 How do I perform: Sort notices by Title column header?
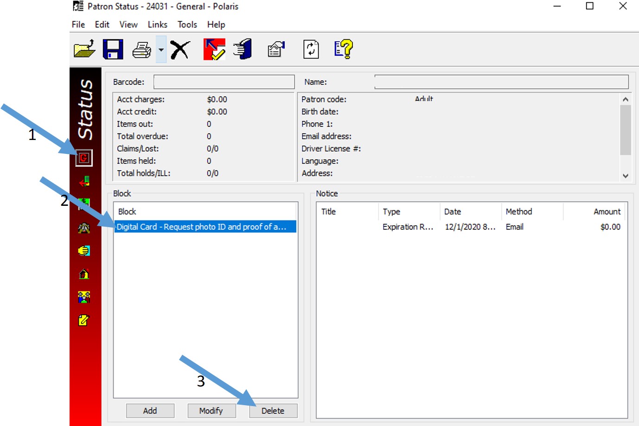[x=348, y=211]
